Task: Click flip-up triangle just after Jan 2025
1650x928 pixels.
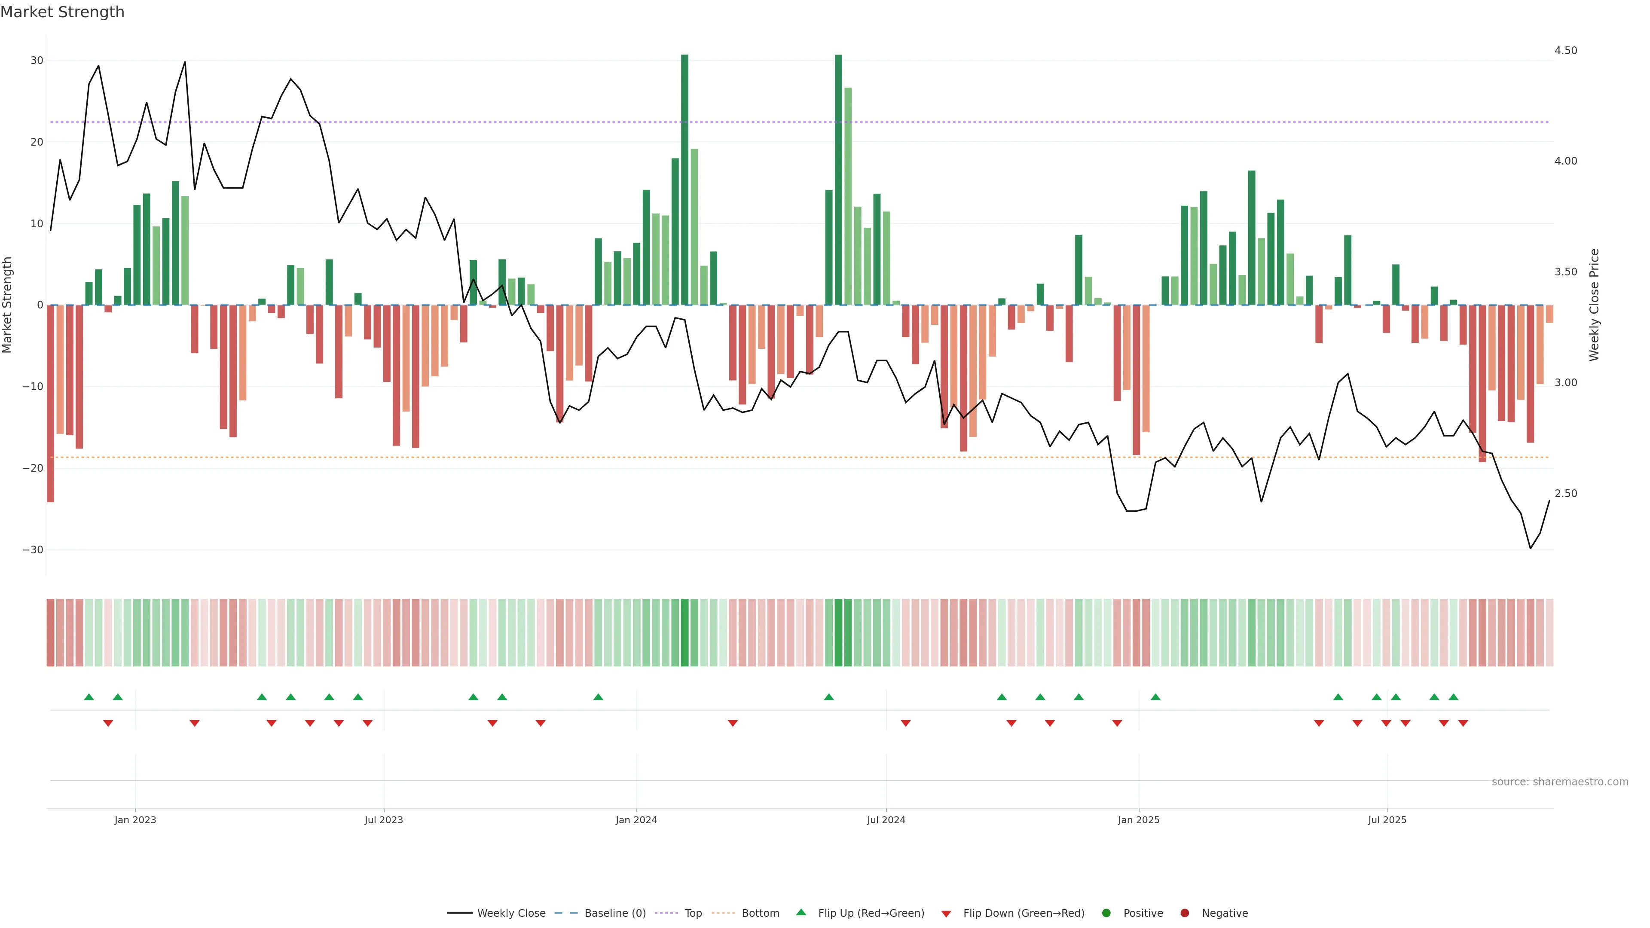Action: click(1155, 697)
